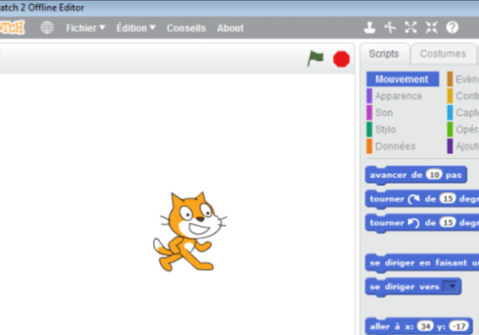This screenshot has height=335, width=479.
Task: Switch to the Scripts tab
Action: [x=384, y=54]
